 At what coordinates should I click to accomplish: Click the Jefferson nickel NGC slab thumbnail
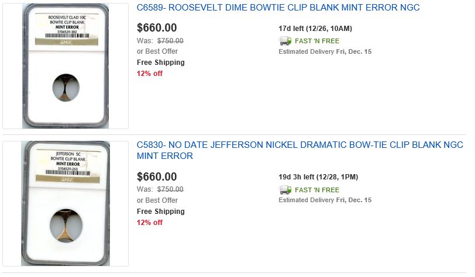click(65, 203)
